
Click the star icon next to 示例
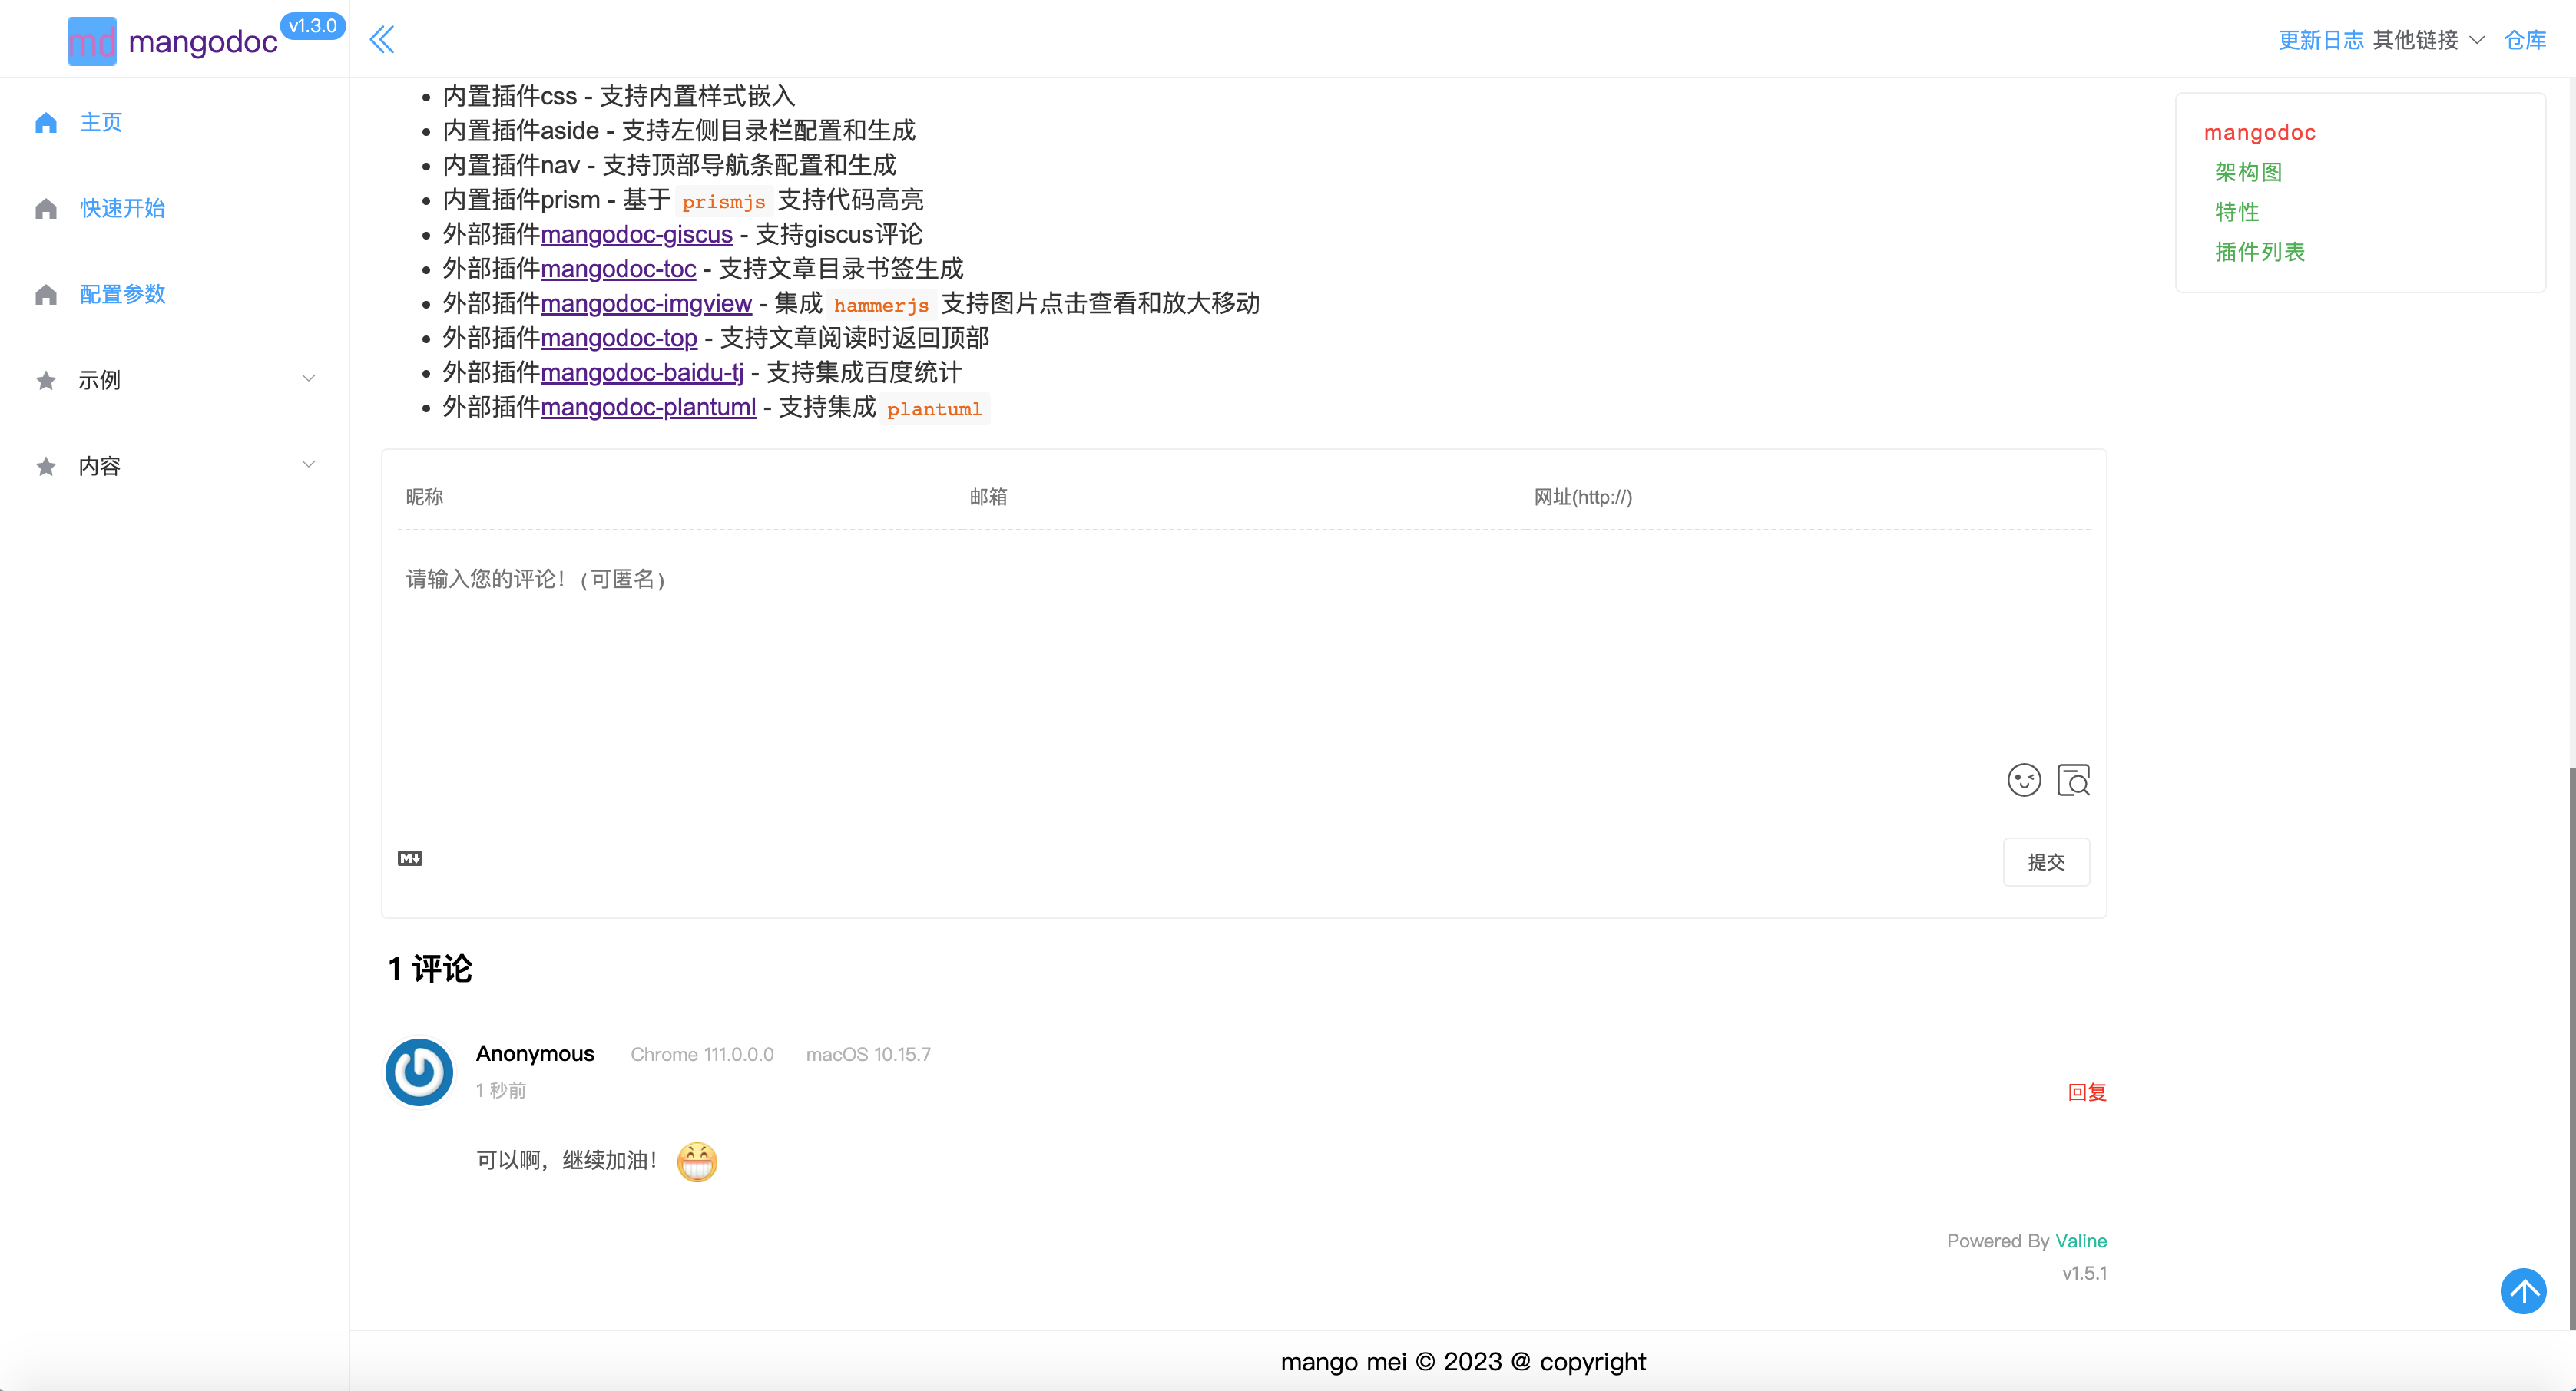(46, 380)
